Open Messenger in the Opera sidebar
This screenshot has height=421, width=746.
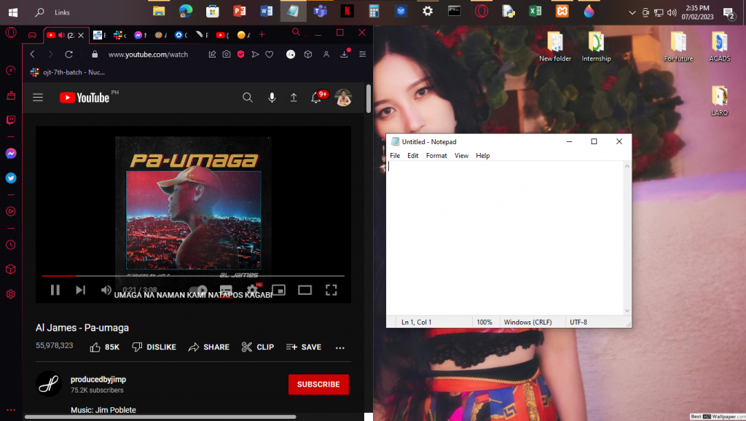point(11,153)
